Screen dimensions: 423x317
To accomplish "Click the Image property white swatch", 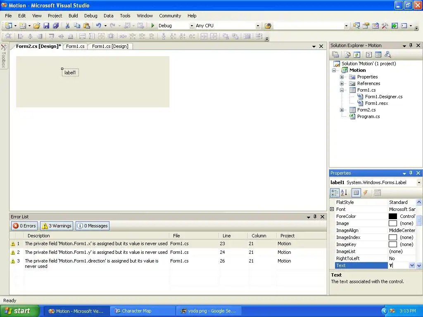I will click(393, 223).
